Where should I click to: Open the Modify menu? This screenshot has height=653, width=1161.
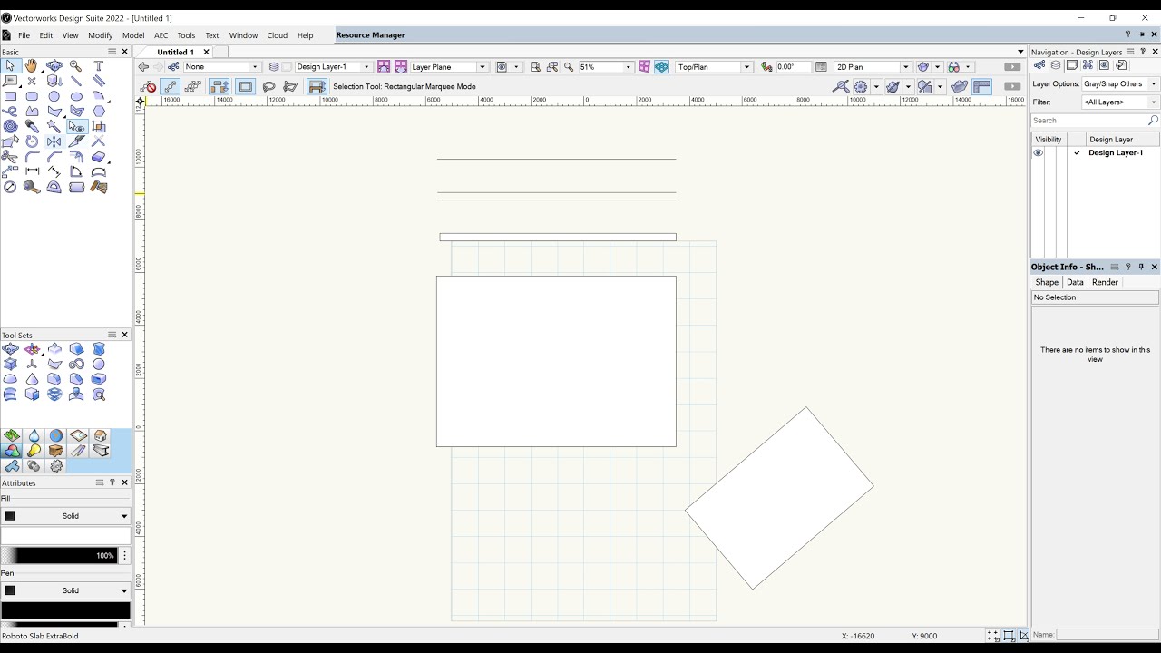pos(101,35)
